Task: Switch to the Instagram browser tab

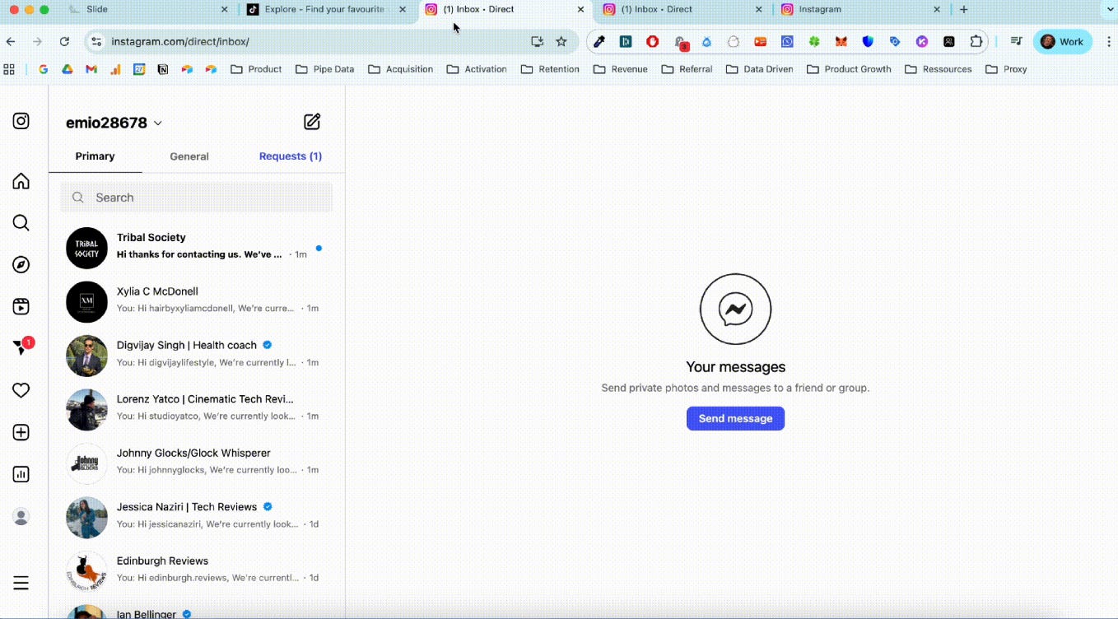Action: pyautogui.click(x=860, y=10)
